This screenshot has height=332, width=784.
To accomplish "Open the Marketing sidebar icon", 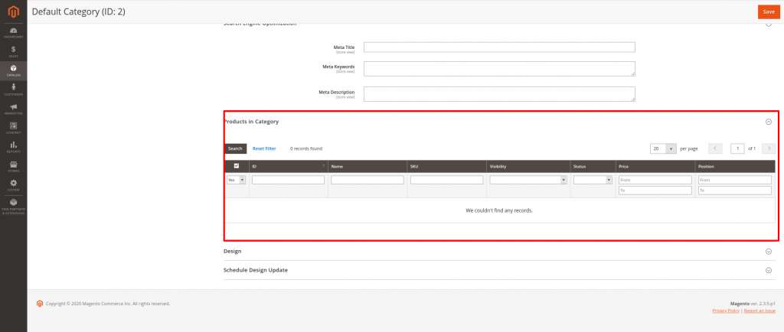I will [x=14, y=109].
